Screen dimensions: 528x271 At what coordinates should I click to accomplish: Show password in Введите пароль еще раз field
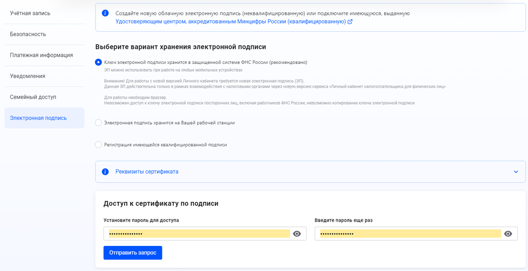pyautogui.click(x=509, y=233)
